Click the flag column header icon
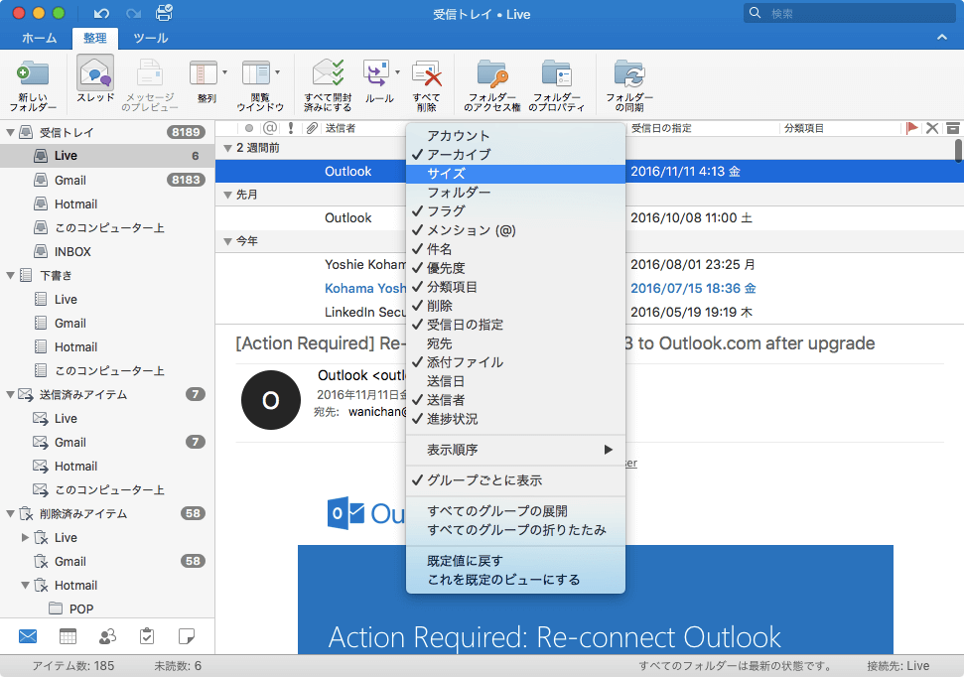964x677 pixels. (912, 128)
